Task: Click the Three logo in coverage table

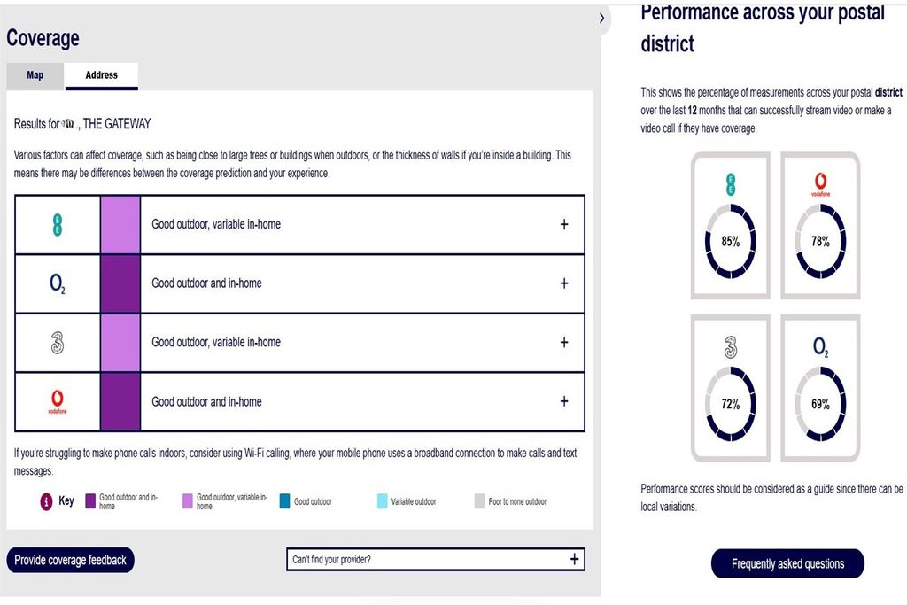Action: [x=58, y=343]
